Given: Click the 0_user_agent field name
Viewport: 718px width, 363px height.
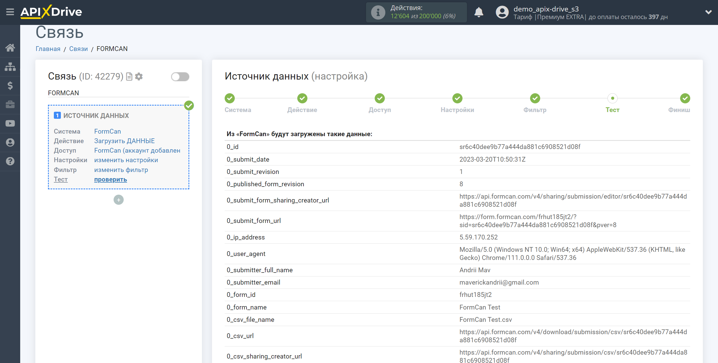Looking at the screenshot, I should (x=246, y=254).
